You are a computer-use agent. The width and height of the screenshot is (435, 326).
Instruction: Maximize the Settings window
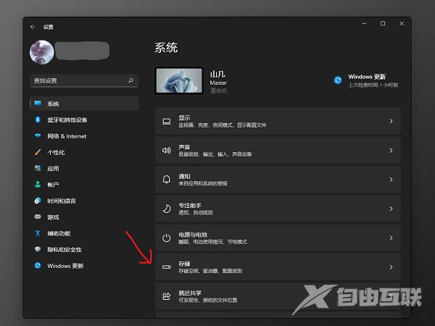coord(383,24)
